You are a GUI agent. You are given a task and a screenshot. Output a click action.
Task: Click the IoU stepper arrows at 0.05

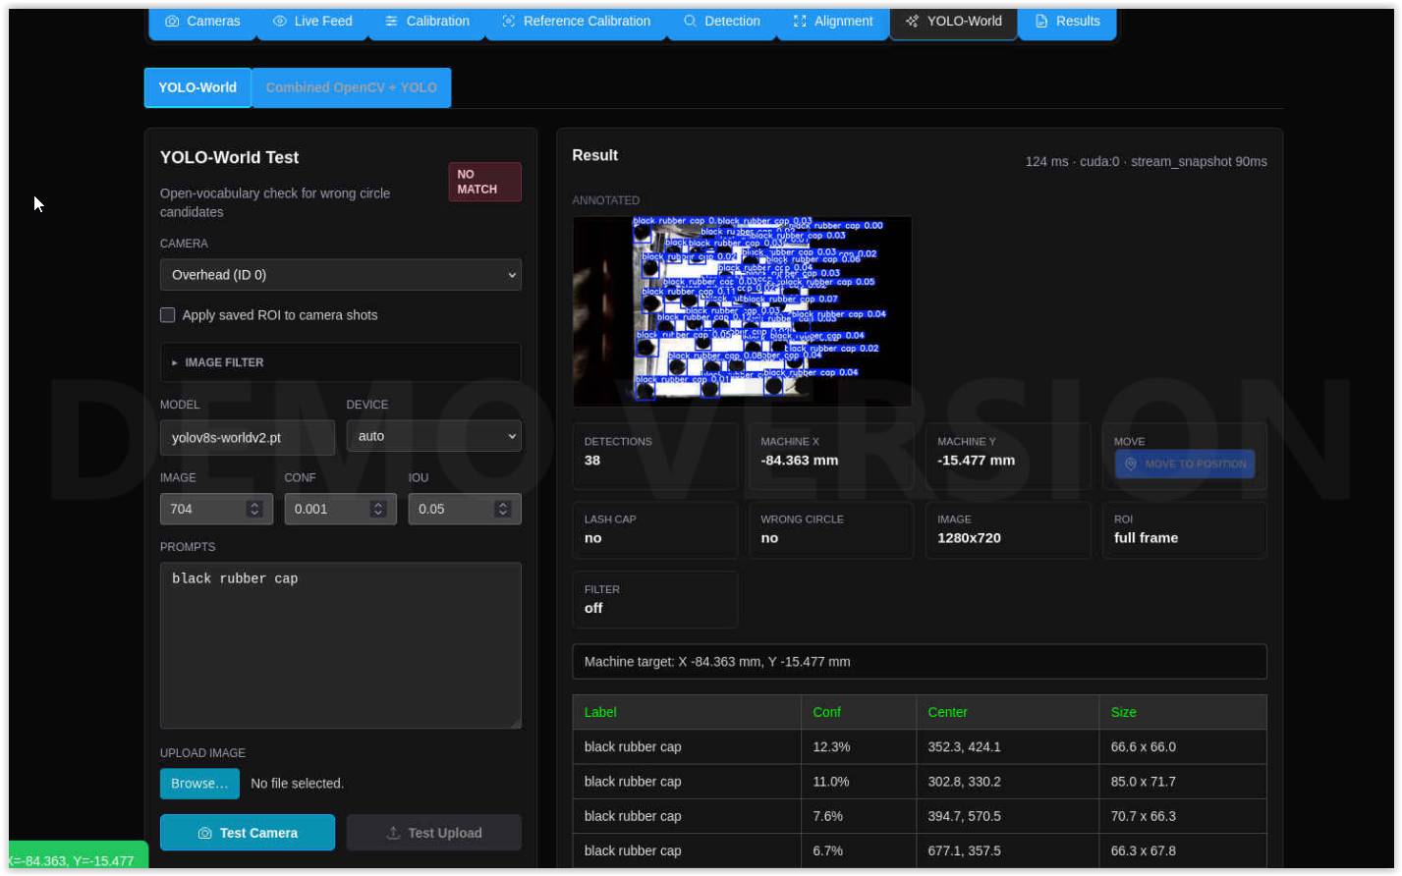503,509
